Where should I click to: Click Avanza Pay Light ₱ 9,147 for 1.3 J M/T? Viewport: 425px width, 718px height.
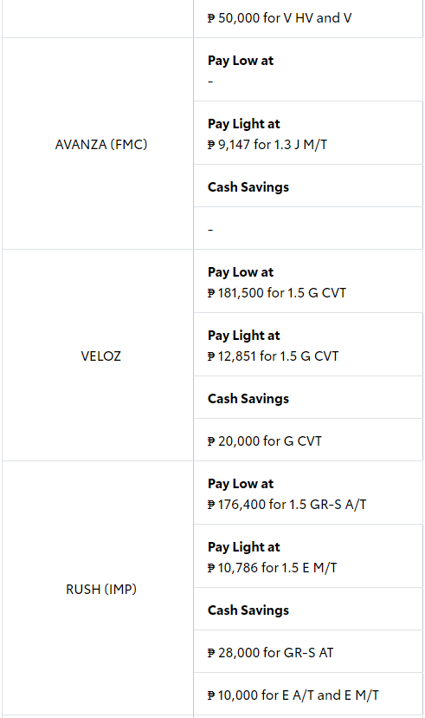(267, 145)
